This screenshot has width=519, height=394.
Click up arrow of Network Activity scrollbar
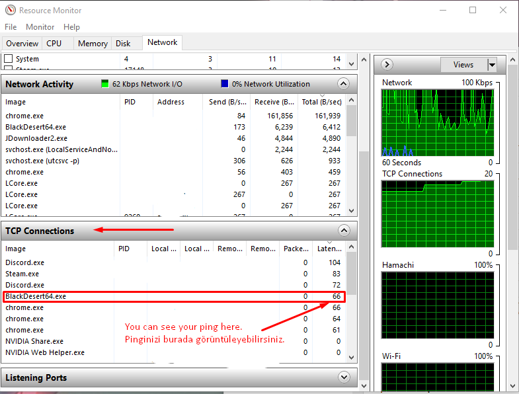point(352,100)
